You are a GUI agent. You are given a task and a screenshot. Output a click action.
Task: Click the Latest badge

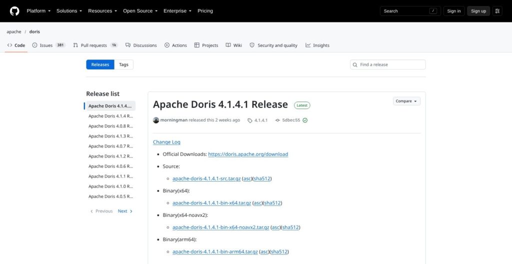(302, 105)
